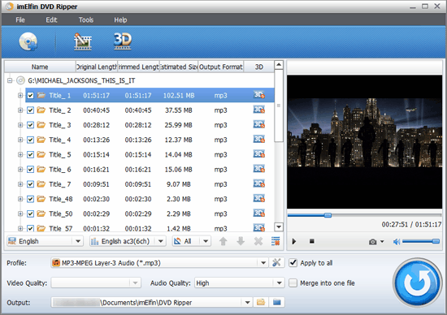Click the 3D icon for Title_ 2
Screen dimensions: 447x315
pos(258,110)
